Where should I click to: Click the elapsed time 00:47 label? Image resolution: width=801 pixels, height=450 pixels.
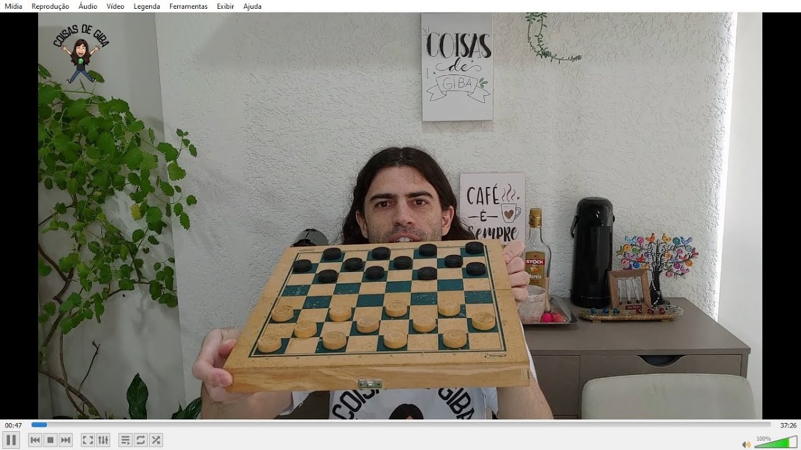coord(13,425)
